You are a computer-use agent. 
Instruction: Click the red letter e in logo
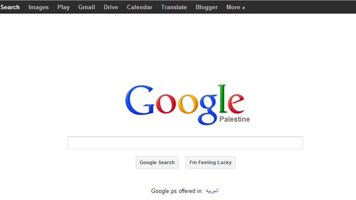tap(236, 104)
